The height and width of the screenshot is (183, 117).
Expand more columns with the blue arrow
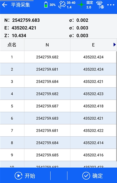(114, 44)
